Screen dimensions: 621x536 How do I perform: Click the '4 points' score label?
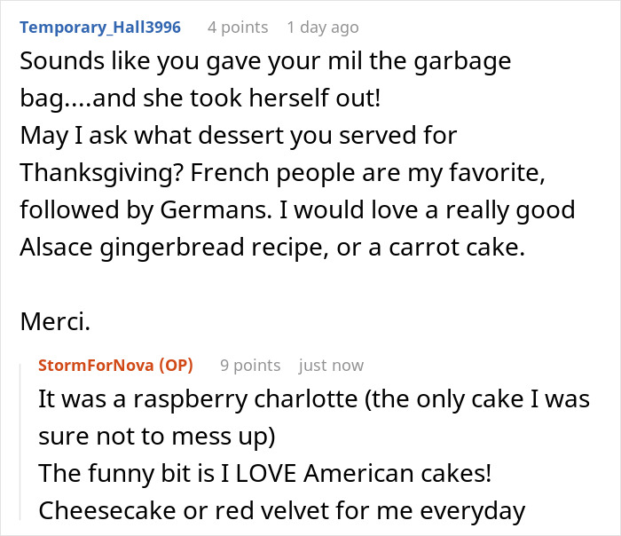(x=238, y=28)
